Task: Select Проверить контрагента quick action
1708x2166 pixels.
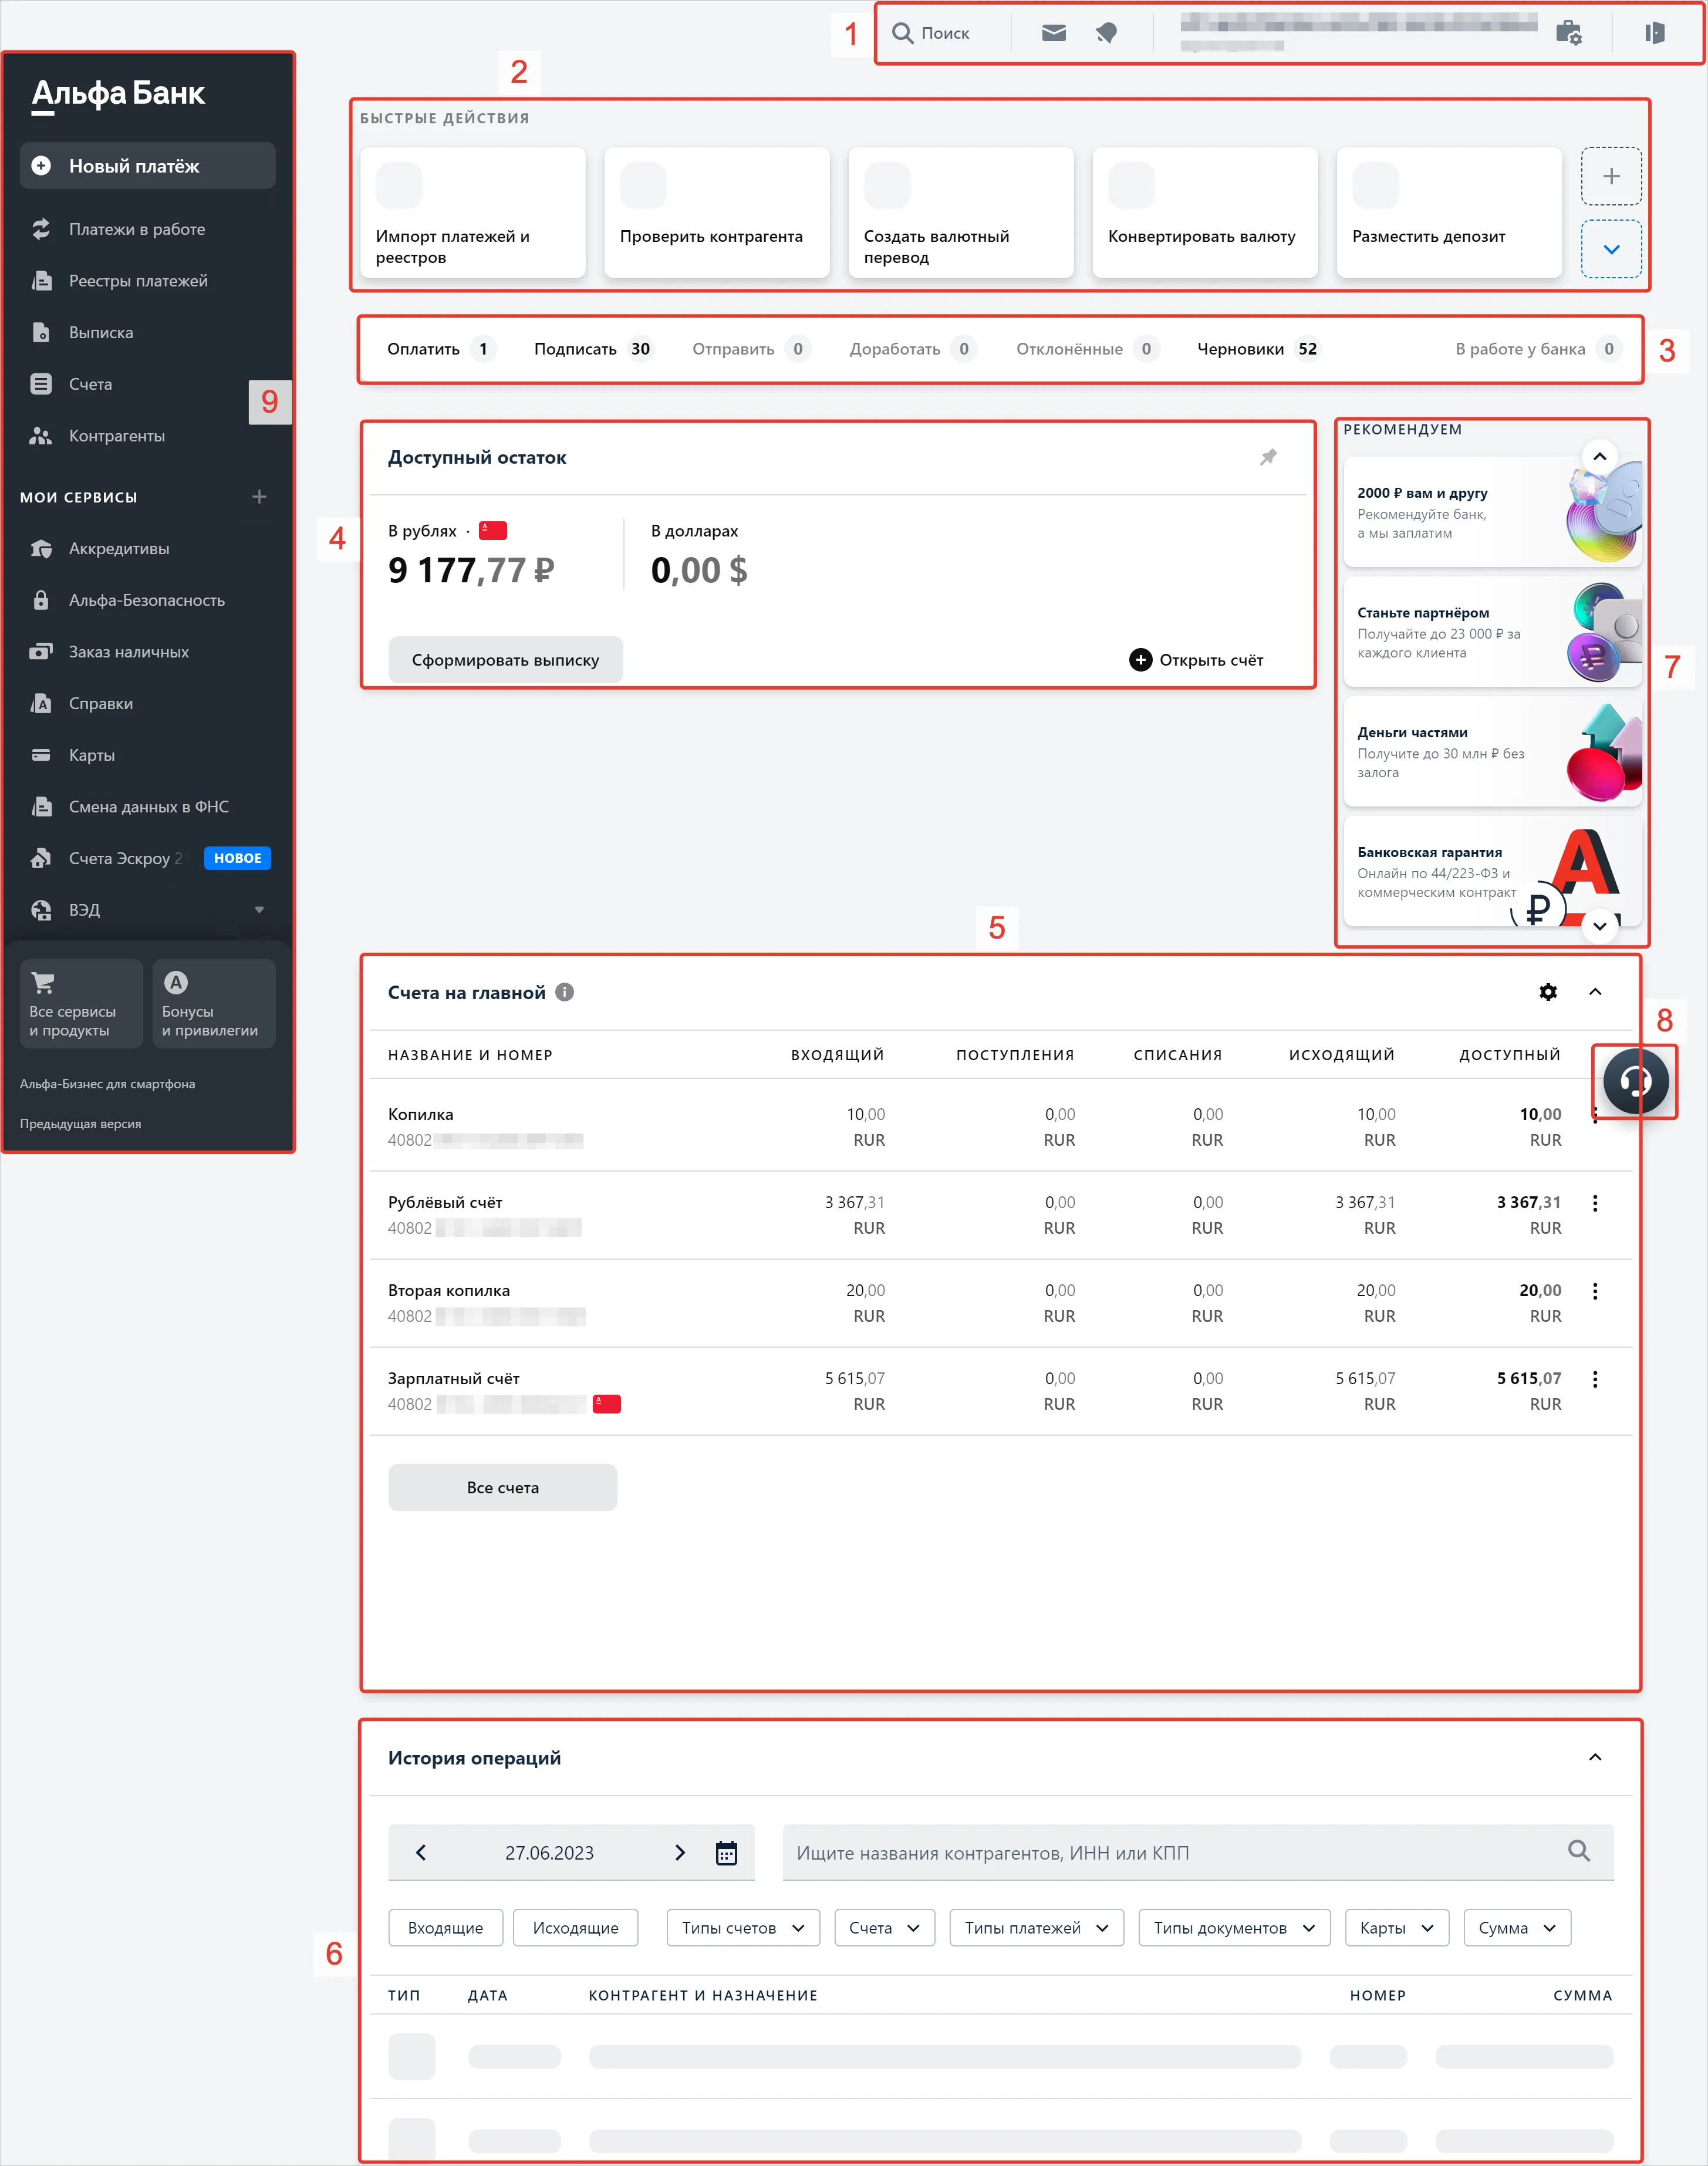Action: pyautogui.click(x=717, y=212)
